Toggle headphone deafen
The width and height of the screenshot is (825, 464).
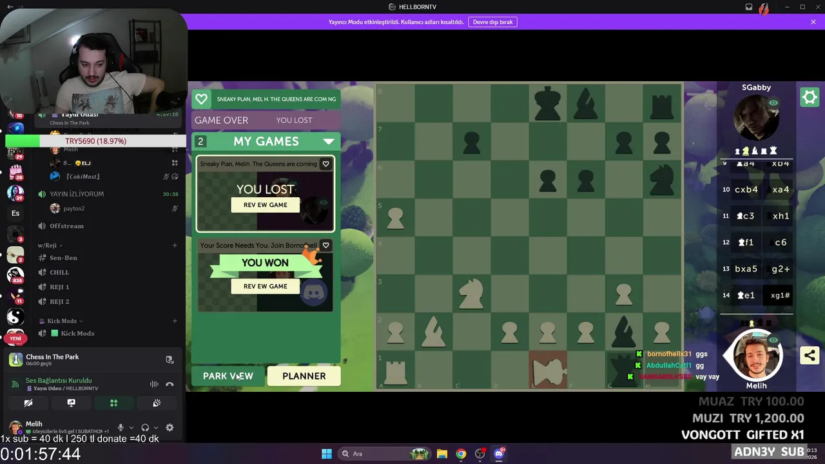[x=145, y=427]
